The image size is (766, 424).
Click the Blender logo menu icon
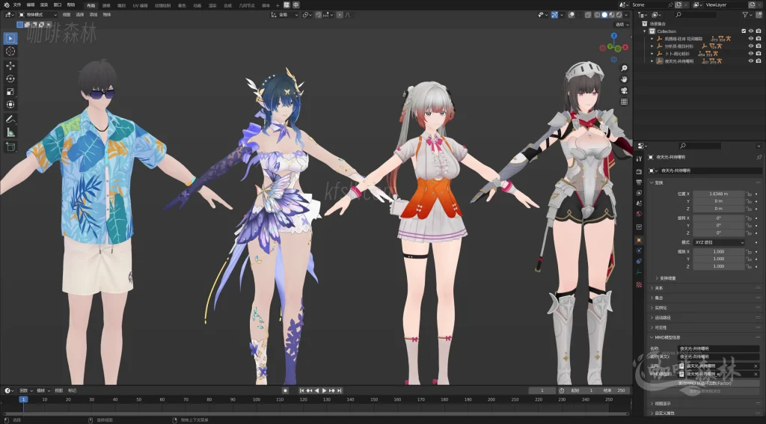[6, 5]
